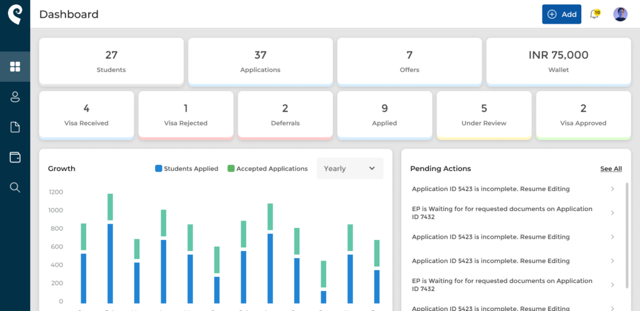Image resolution: width=640 pixels, height=311 pixels.
Task: Open the wallet icon in sidebar
Action: point(15,157)
